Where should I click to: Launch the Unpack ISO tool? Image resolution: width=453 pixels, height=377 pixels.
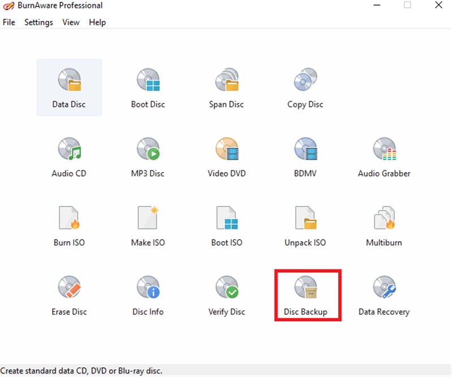[x=305, y=226]
